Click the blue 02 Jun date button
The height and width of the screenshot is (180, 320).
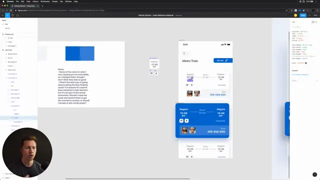223,60
